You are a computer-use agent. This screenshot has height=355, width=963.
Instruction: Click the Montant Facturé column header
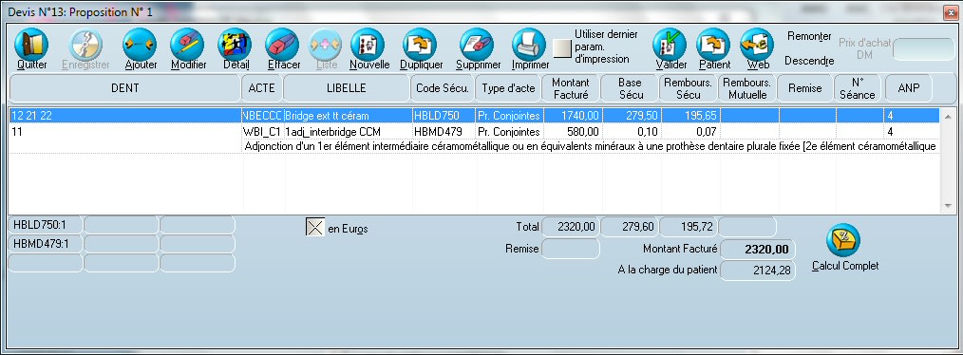coord(571,88)
